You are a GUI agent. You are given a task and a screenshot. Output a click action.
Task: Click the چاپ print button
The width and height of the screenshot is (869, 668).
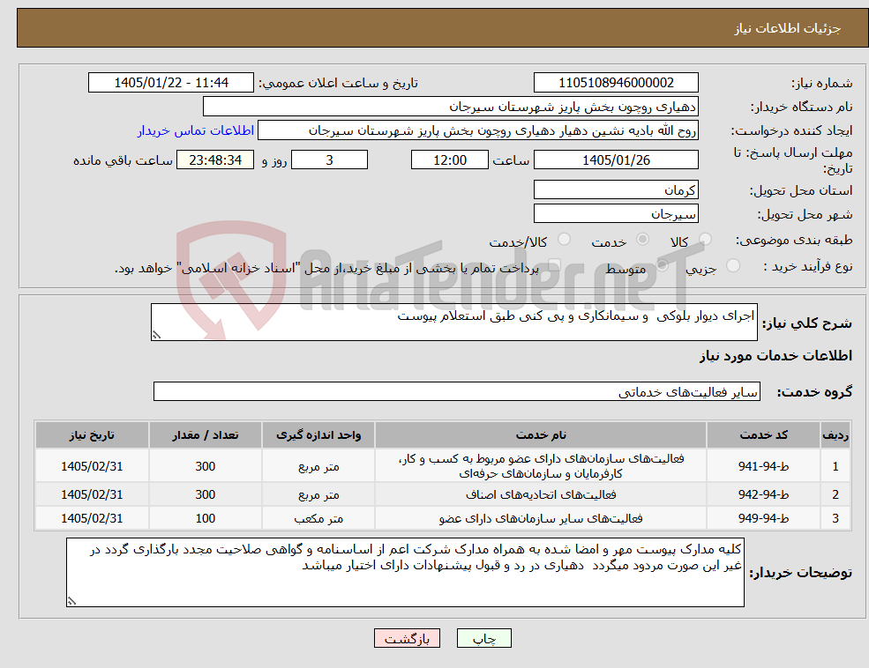click(x=483, y=638)
